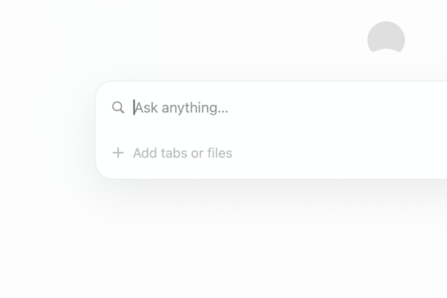Click the plus icon beside Add tabs

click(118, 153)
